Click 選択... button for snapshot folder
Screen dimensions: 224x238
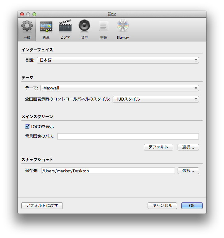(188, 171)
